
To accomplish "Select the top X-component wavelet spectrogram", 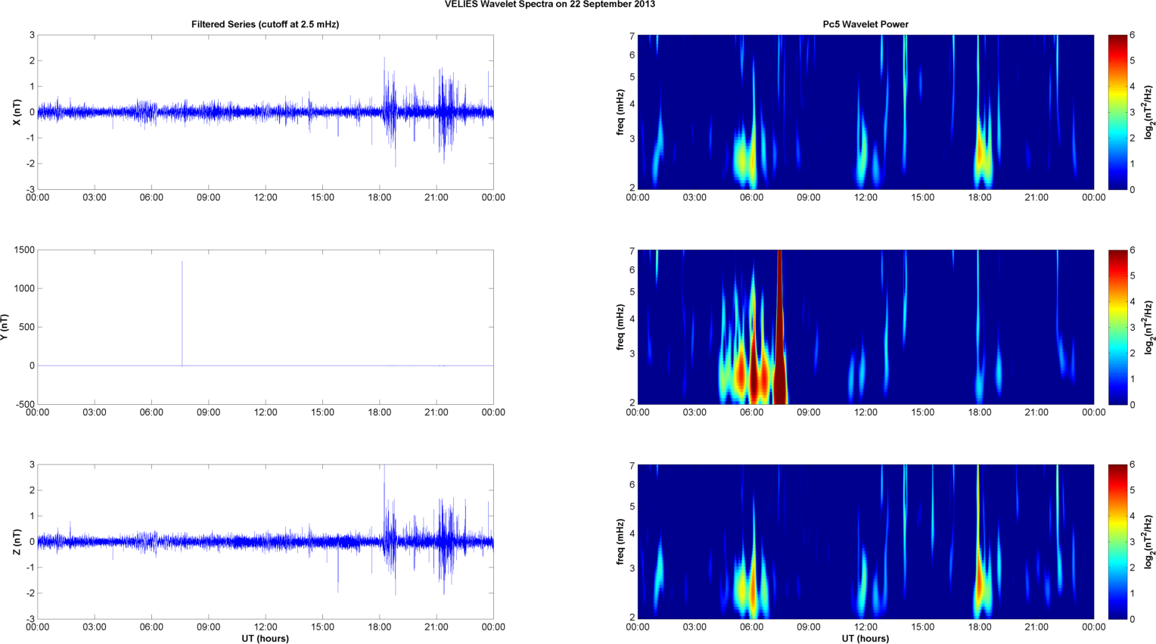I will coord(865,112).
